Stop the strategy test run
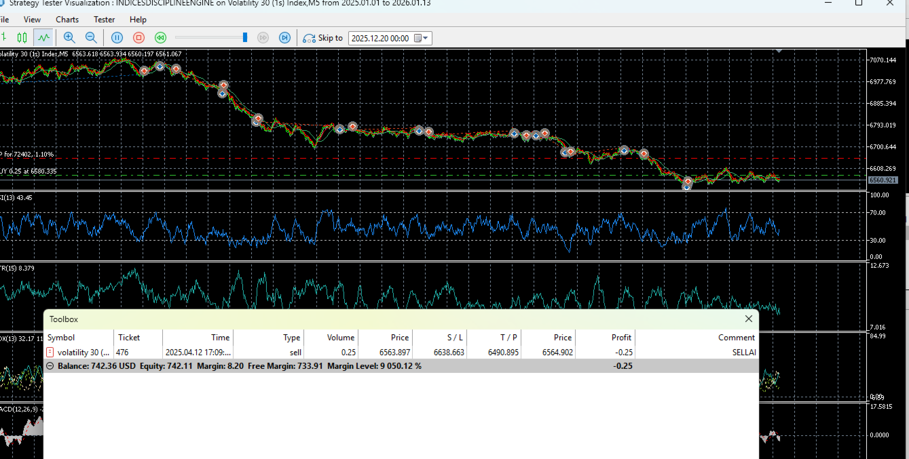The width and height of the screenshot is (909, 459). pos(138,38)
